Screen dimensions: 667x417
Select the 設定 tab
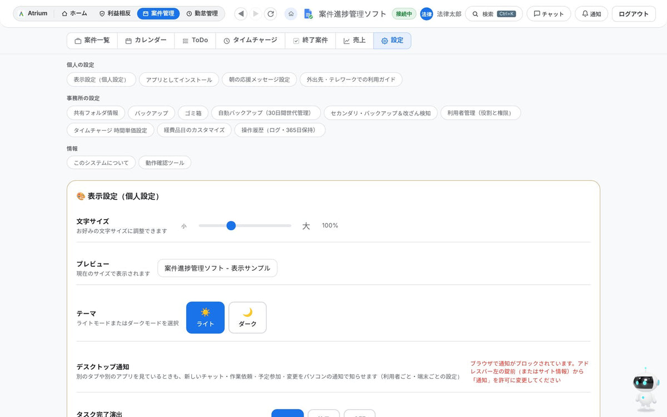pyautogui.click(x=392, y=41)
